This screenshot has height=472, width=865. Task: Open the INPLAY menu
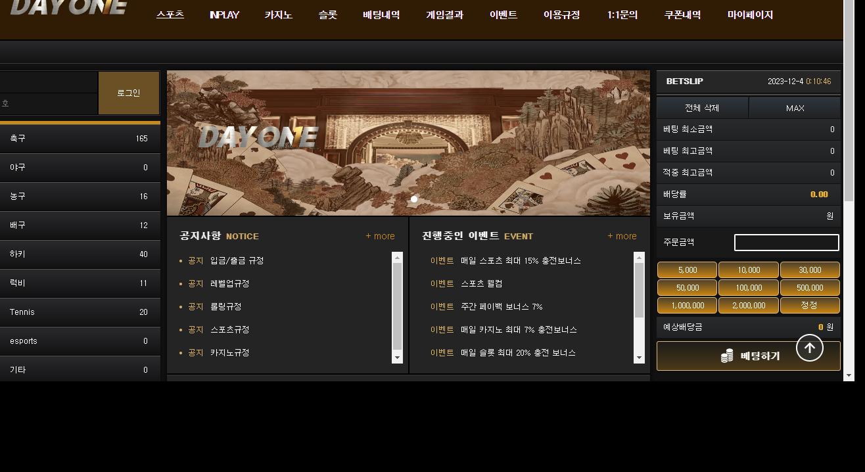coord(224,14)
